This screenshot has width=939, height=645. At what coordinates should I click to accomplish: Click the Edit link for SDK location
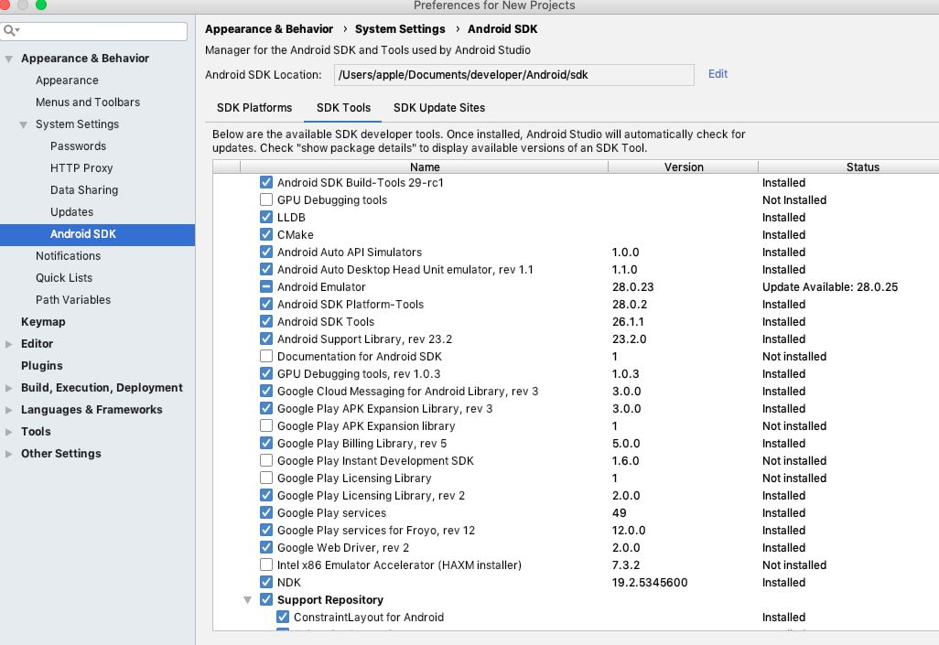pyautogui.click(x=718, y=74)
